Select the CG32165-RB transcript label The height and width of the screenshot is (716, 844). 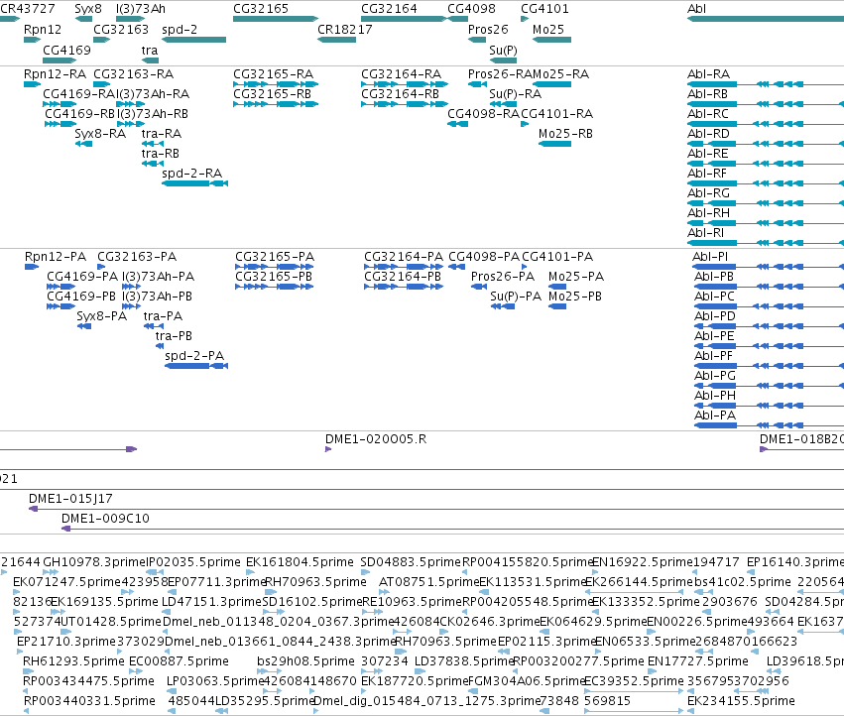[272, 94]
